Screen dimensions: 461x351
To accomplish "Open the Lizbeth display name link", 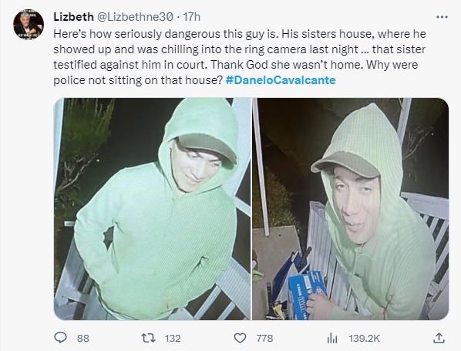I will coord(73,17).
